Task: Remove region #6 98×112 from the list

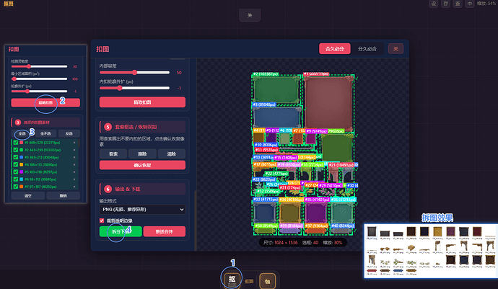Action: [x=74, y=179]
